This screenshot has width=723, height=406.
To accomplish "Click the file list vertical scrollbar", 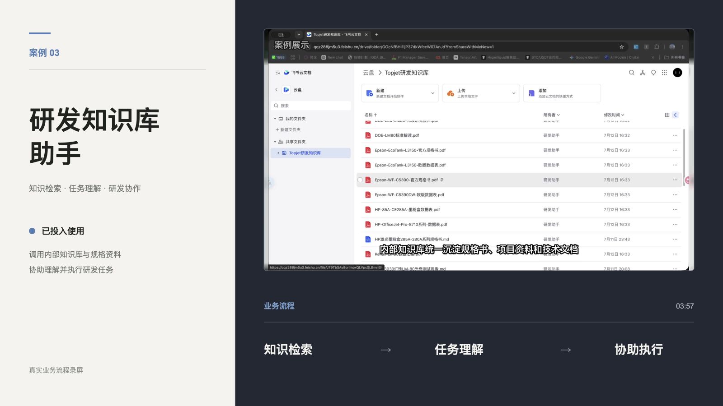I will click(684, 157).
